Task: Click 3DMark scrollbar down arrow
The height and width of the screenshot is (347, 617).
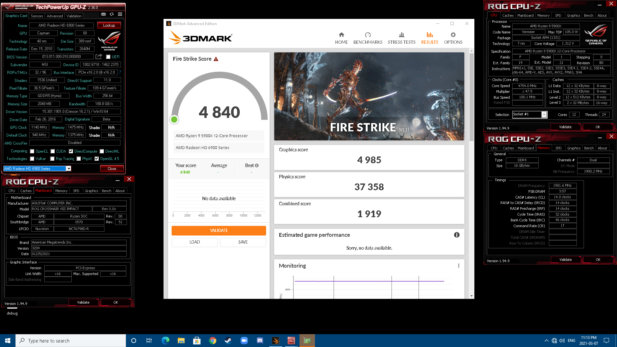Action: pyautogui.click(x=471, y=296)
